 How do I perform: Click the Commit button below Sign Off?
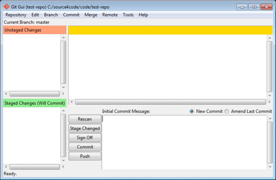pyautogui.click(x=85, y=147)
